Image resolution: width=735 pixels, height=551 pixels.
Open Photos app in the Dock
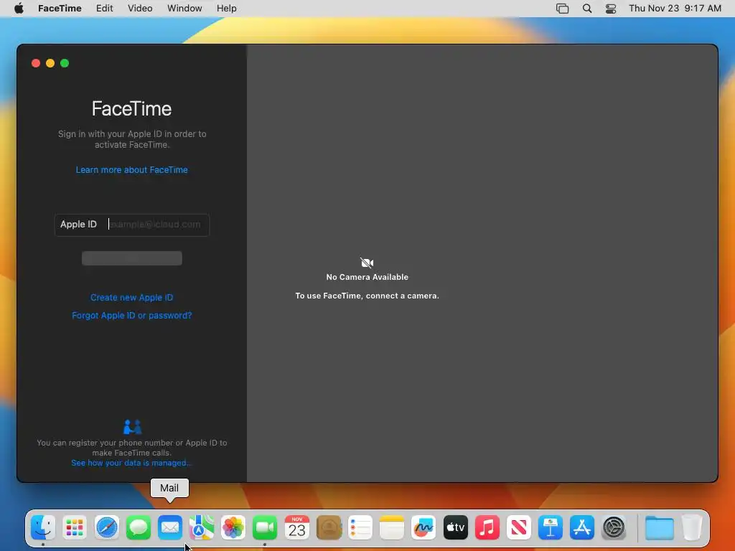pyautogui.click(x=233, y=528)
